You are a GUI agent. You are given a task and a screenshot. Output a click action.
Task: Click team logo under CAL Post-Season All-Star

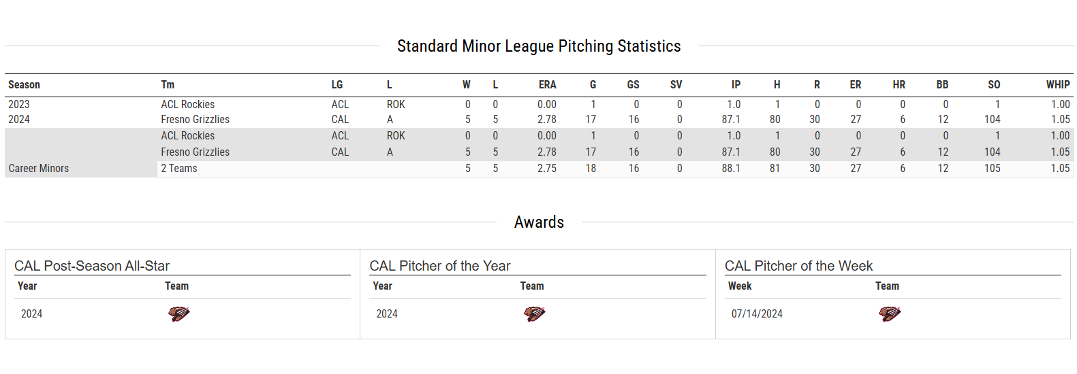tap(178, 313)
